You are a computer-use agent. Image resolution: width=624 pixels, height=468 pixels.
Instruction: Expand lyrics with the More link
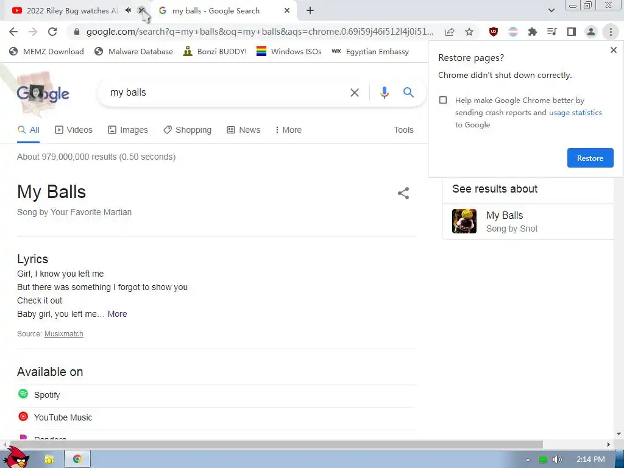coord(118,314)
